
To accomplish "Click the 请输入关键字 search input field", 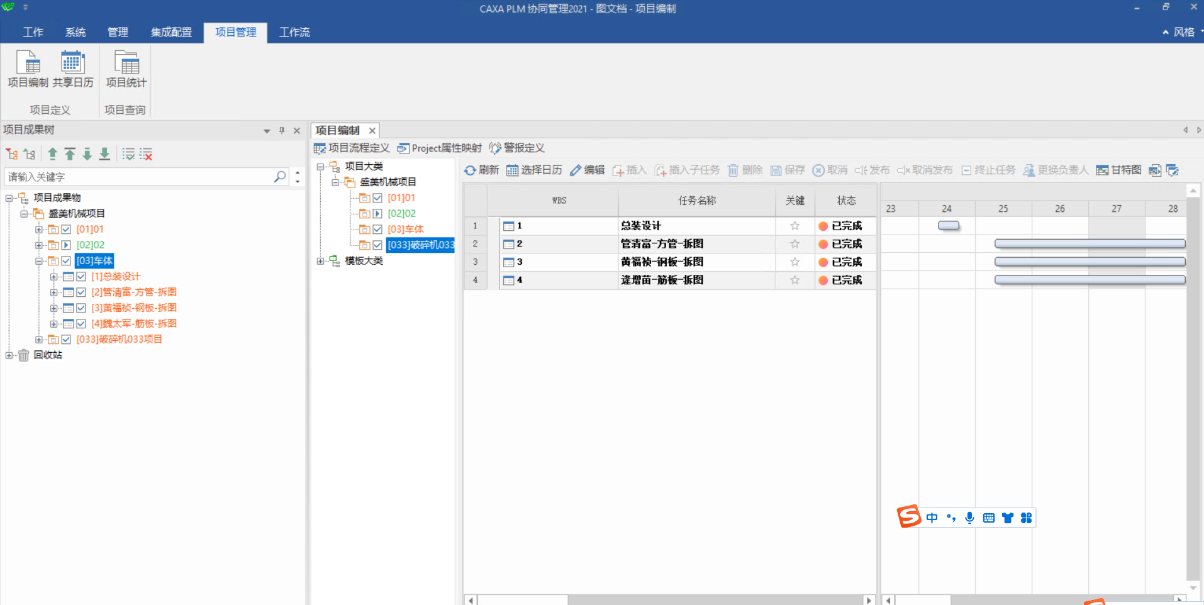I will pos(138,177).
